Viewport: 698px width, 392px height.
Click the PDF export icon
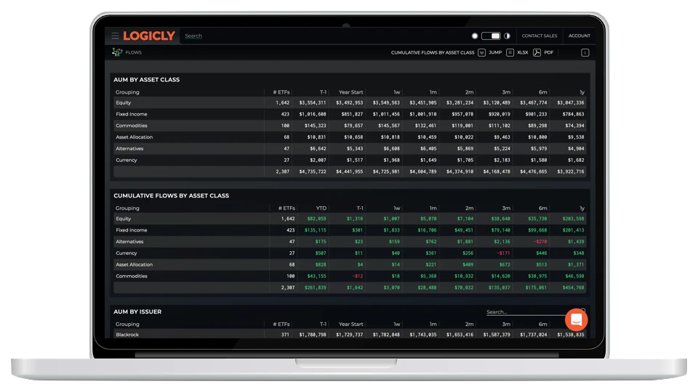pyautogui.click(x=537, y=52)
